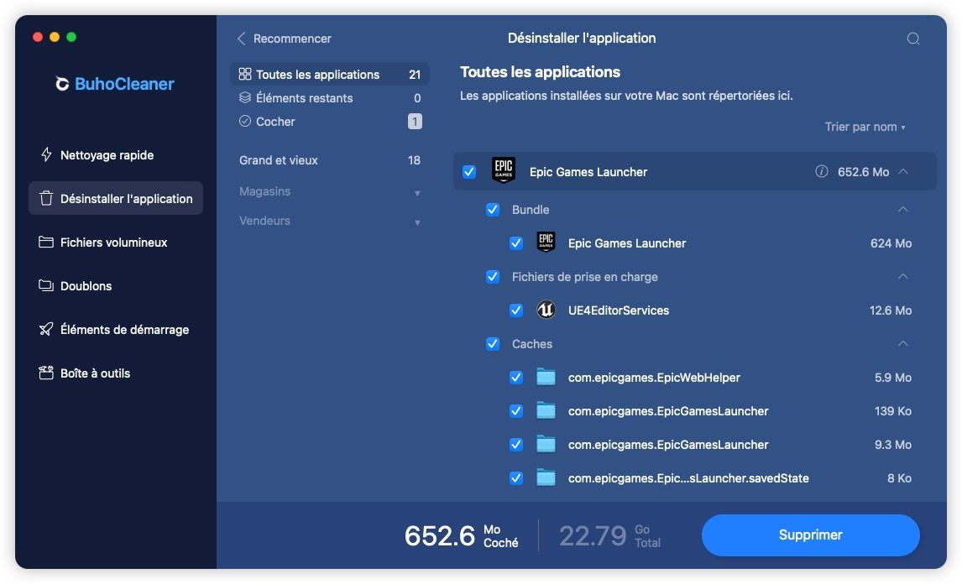Click the trash icon beside Désinstaller l'application

coord(46,198)
